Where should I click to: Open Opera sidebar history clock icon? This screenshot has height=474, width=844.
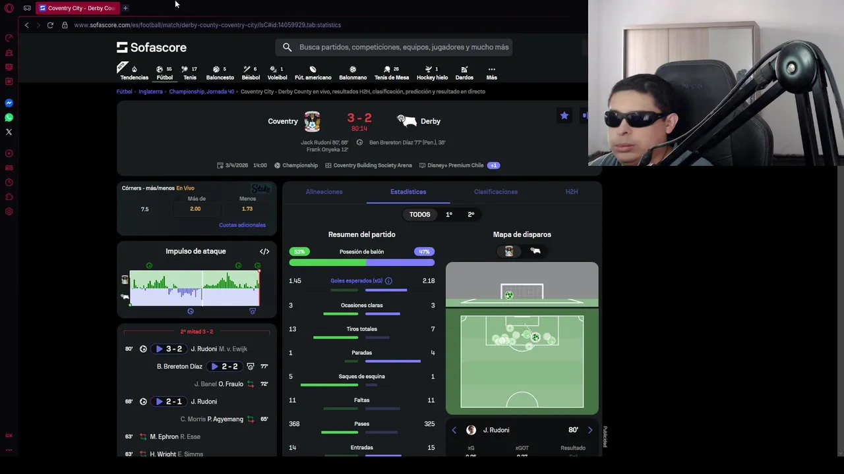click(x=9, y=182)
